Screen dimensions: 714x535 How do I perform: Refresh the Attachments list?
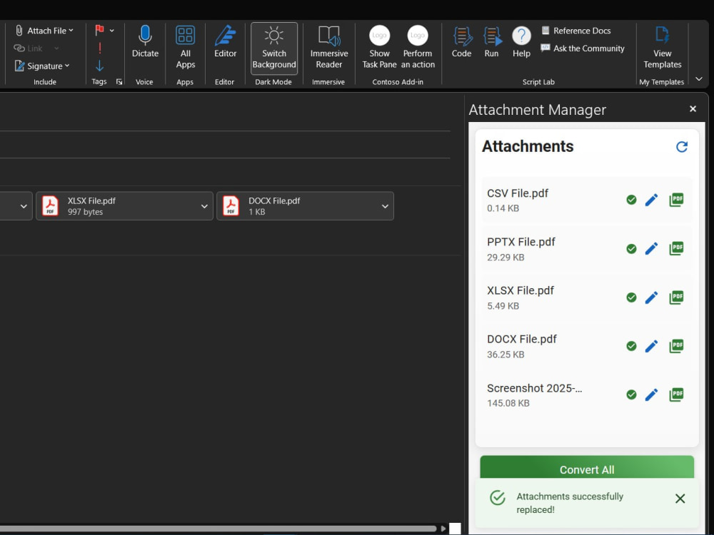pyautogui.click(x=682, y=146)
